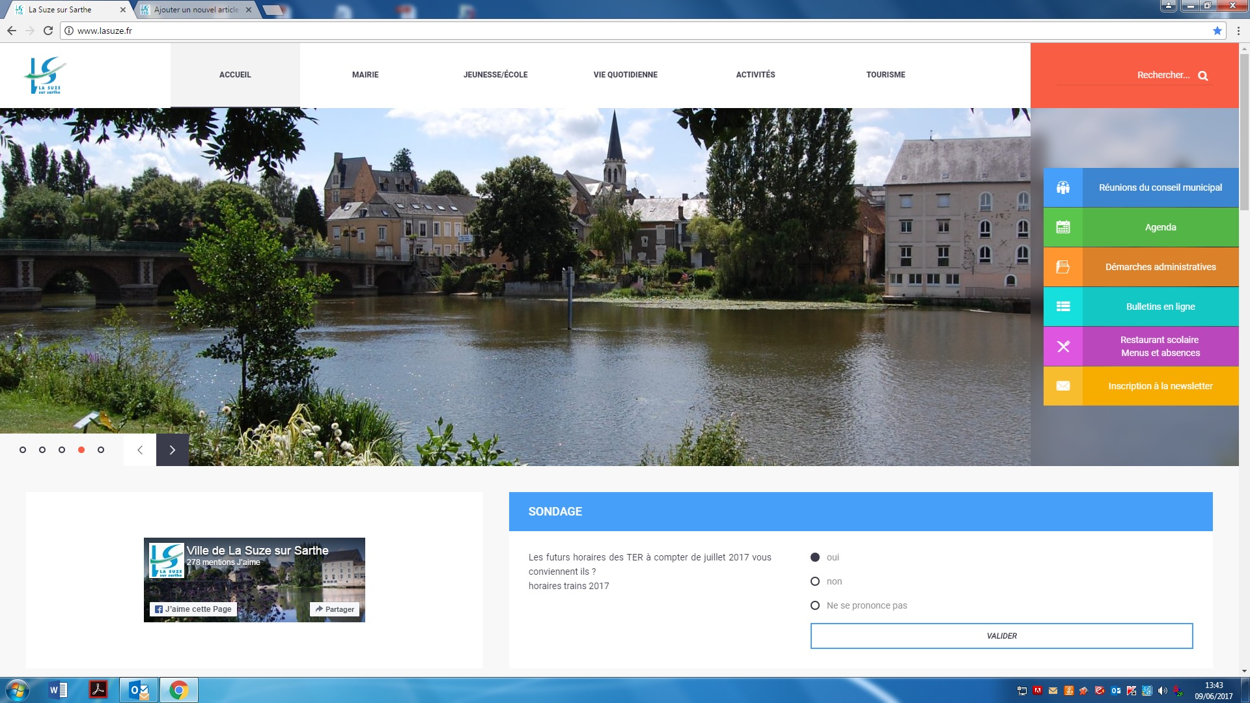Click the newsletter envelope icon
This screenshot has width=1250, height=703.
tap(1062, 386)
